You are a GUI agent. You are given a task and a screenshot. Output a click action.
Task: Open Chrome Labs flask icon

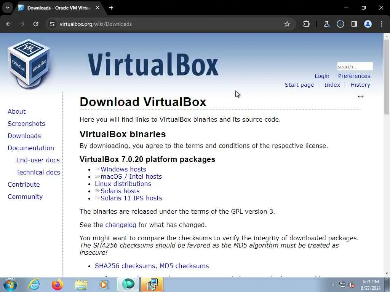(x=326, y=24)
